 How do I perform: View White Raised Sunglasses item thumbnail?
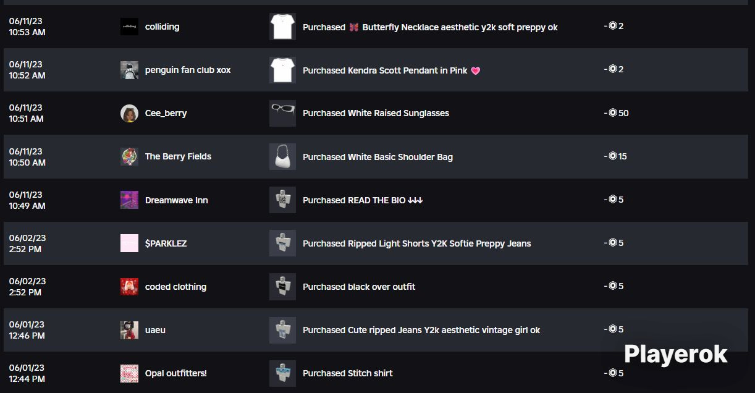(x=282, y=114)
